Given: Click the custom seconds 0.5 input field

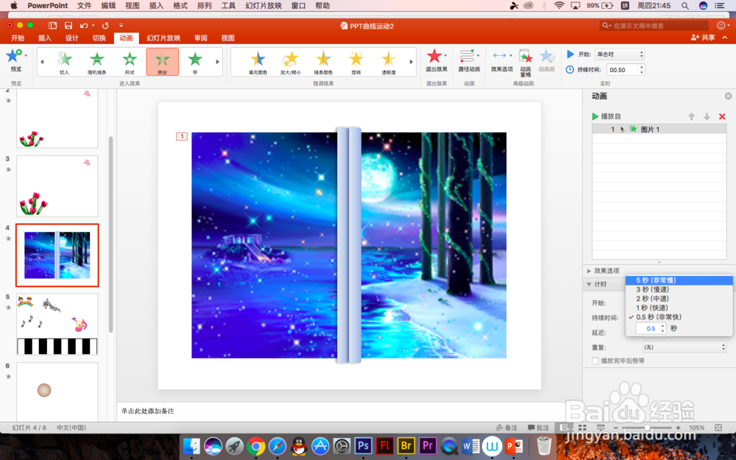Looking at the screenshot, I should click(648, 328).
